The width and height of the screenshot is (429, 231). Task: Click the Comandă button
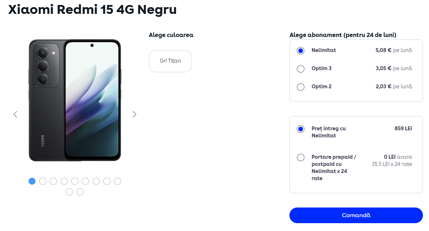point(356,215)
